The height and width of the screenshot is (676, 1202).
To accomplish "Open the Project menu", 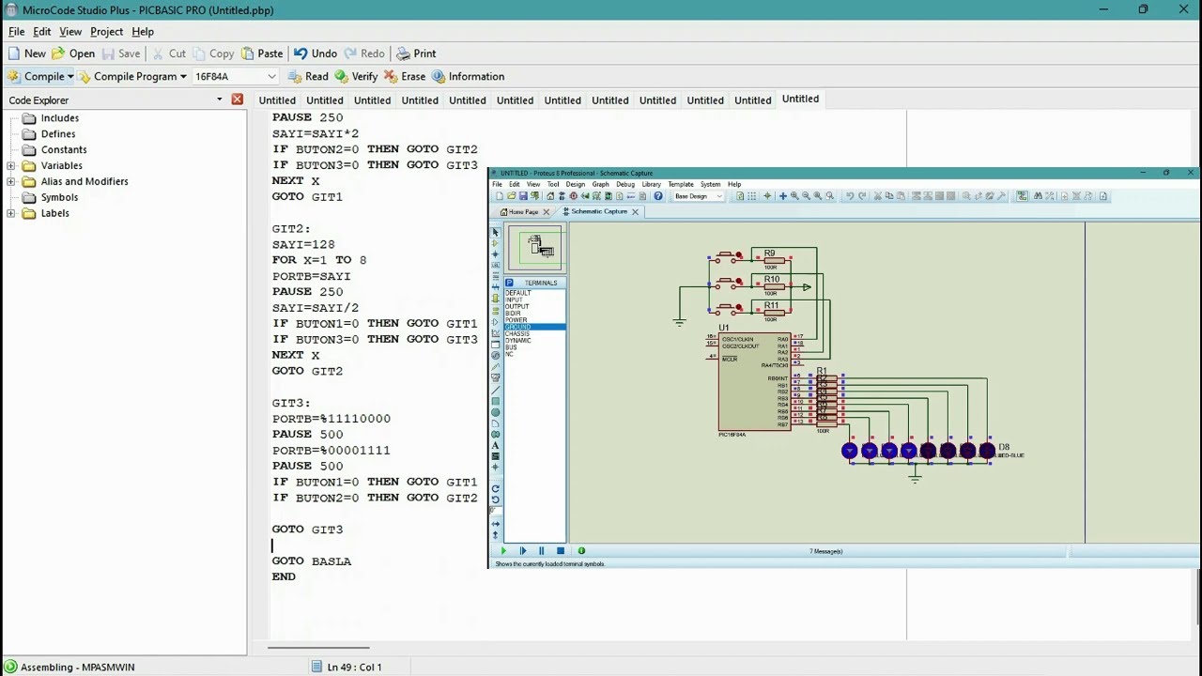I will (x=106, y=32).
